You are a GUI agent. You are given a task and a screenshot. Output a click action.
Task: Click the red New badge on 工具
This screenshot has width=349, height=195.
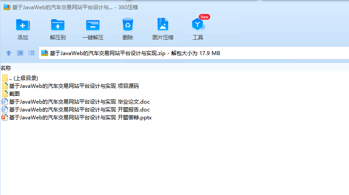pos(204,17)
